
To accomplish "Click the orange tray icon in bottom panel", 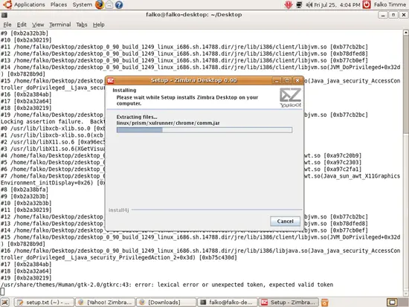I will [x=324, y=303].
